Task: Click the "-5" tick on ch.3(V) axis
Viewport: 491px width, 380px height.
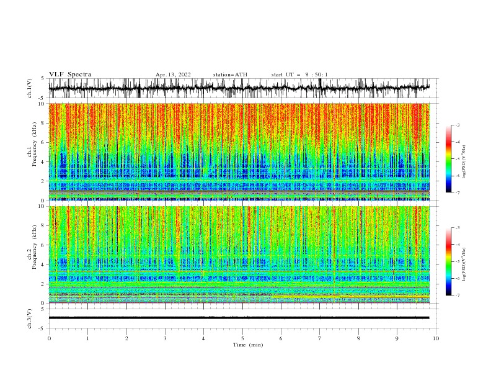Action: [x=42, y=328]
